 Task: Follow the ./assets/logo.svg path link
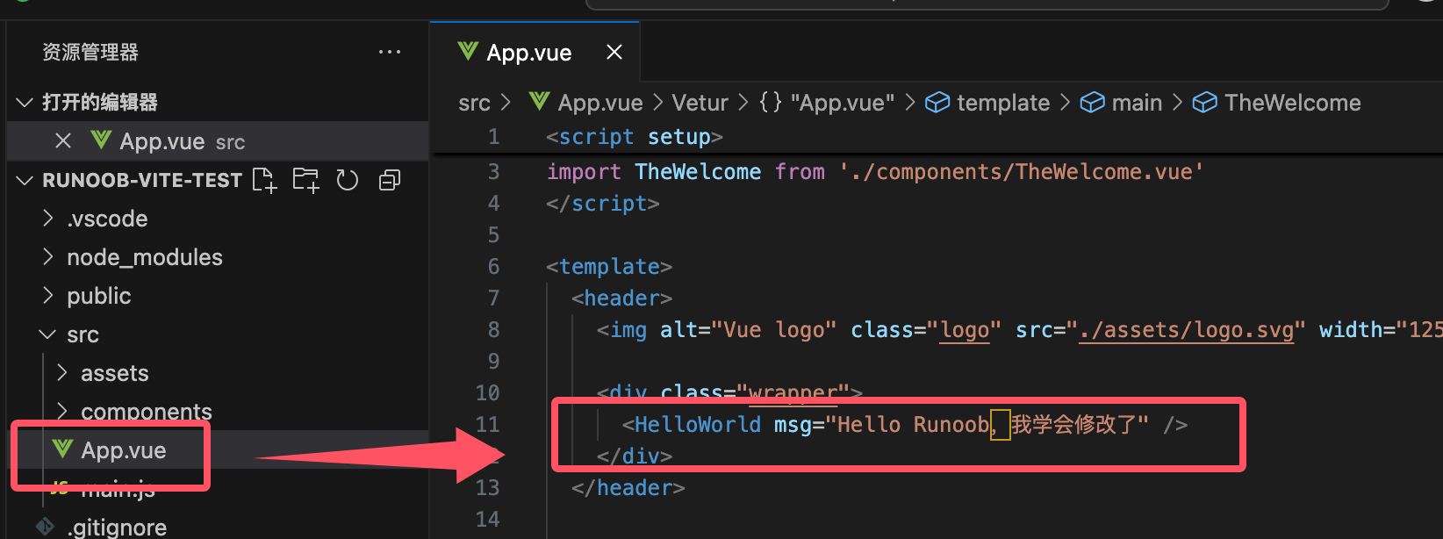(x=1185, y=330)
